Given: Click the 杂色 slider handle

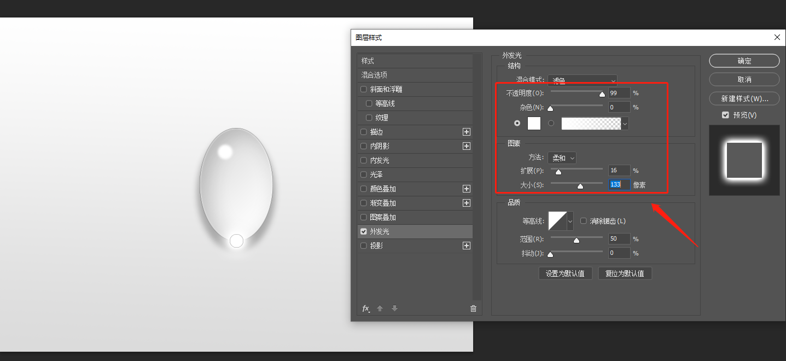Looking at the screenshot, I should tap(550, 109).
